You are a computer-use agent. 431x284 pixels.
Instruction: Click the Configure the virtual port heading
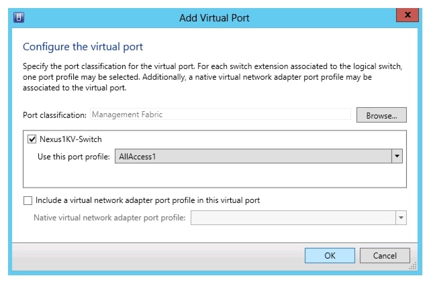(83, 47)
